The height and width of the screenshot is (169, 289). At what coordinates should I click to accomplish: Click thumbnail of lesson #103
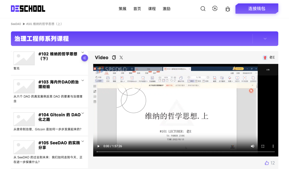tap(24, 86)
